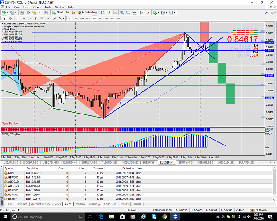Open the chat bubbles icon at top right
This screenshot has height=221, width=277.
pyautogui.click(x=273, y=12)
